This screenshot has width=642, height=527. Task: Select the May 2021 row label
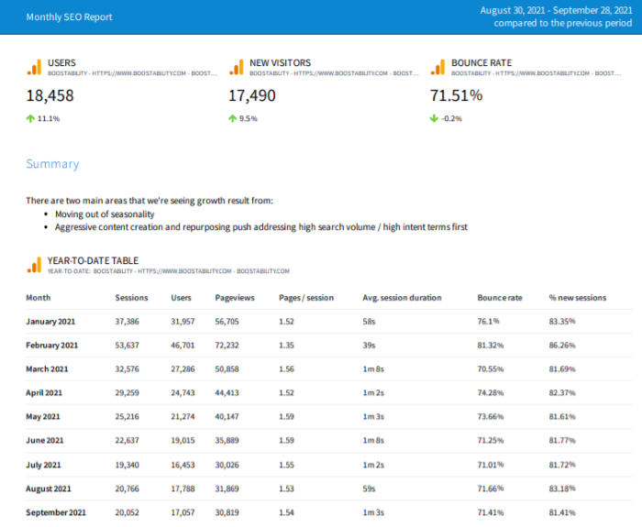click(42, 416)
